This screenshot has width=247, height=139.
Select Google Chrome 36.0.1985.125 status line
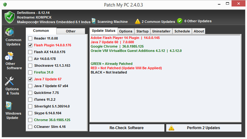coord(117,46)
